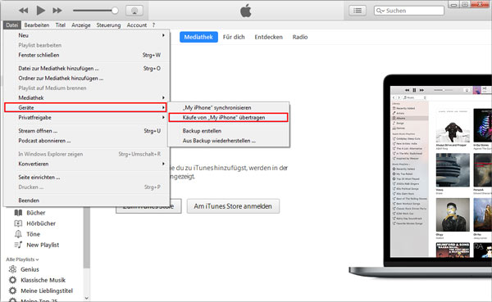Screen dimensions: 492x302
Task: Click the Bücher book icon in sidebar
Action: point(18,213)
